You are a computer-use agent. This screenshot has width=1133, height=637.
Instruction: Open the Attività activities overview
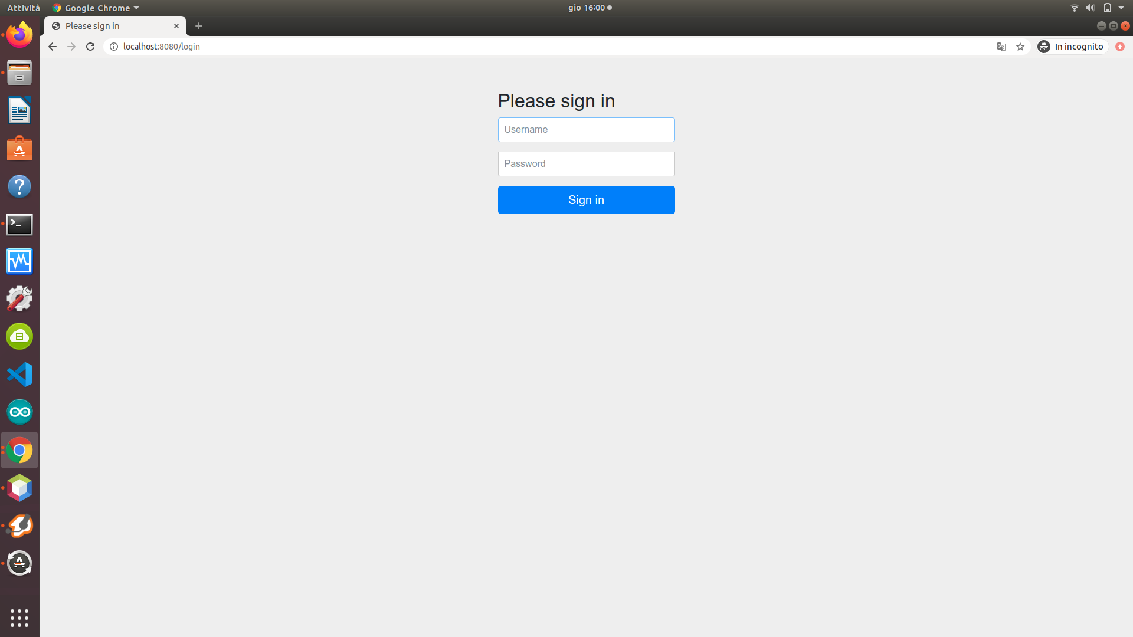coord(24,8)
